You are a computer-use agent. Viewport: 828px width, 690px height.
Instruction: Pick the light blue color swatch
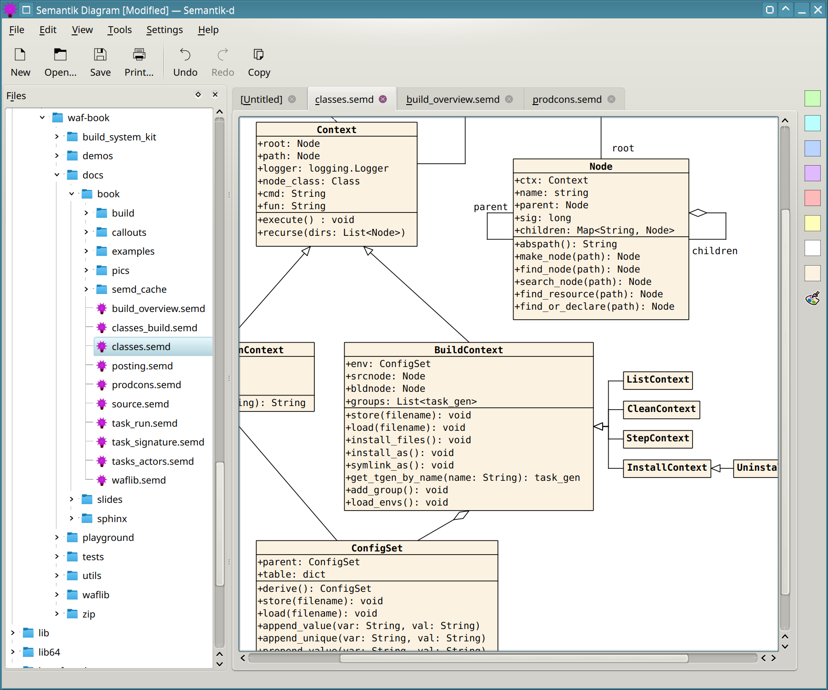[812, 148]
